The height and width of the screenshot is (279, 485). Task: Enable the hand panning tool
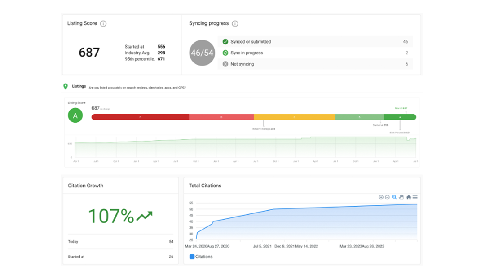click(x=401, y=197)
